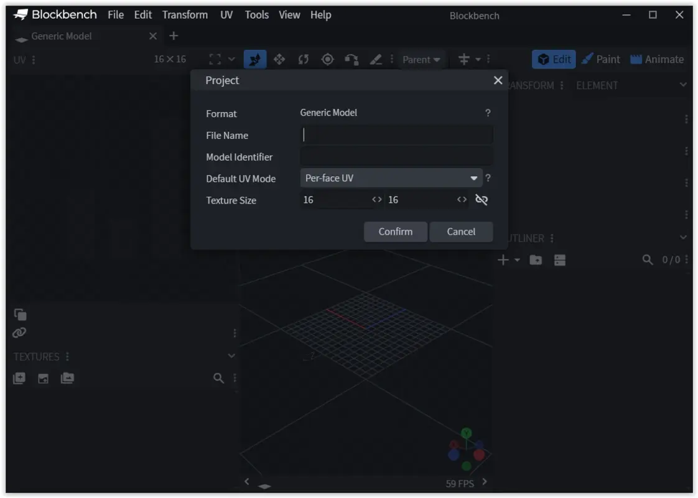698x498 pixels.
Task: Create a new texture in the Textures panel
Action: pos(19,378)
